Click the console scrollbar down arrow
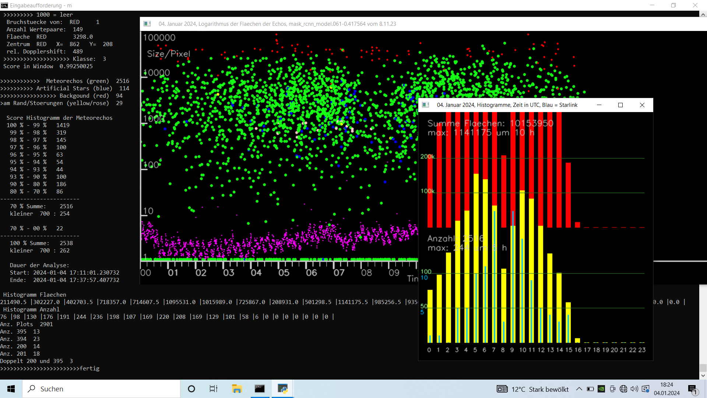This screenshot has width=707, height=398. click(x=703, y=376)
